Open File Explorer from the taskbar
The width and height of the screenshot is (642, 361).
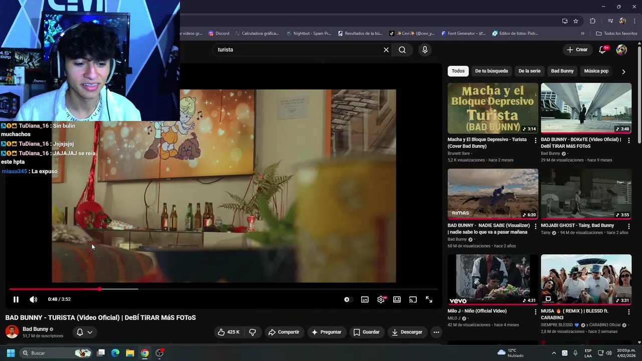click(x=130, y=353)
